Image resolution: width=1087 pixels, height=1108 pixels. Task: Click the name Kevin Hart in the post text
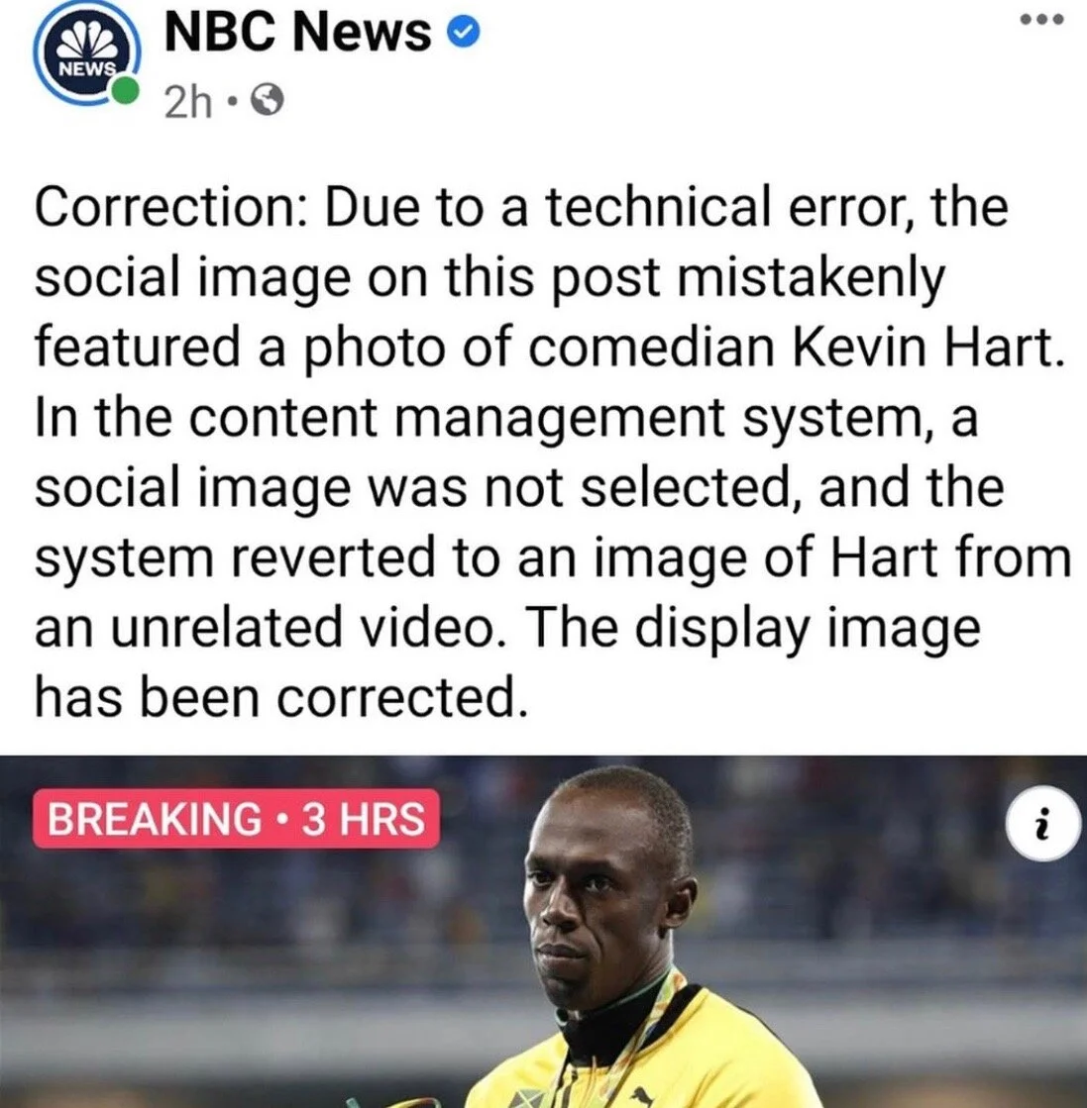pos(927,349)
